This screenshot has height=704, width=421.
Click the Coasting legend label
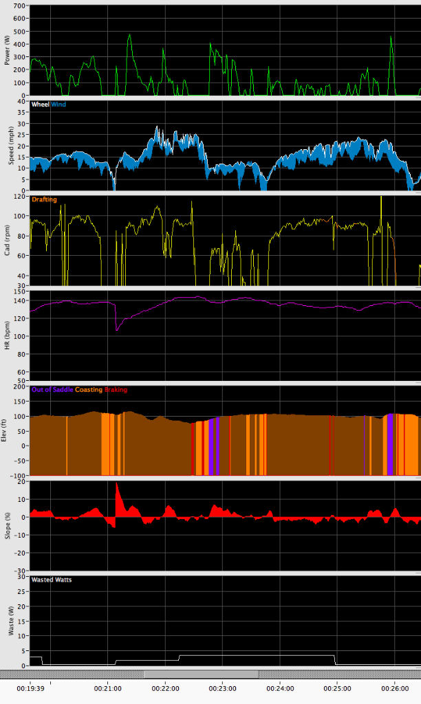pyautogui.click(x=89, y=390)
